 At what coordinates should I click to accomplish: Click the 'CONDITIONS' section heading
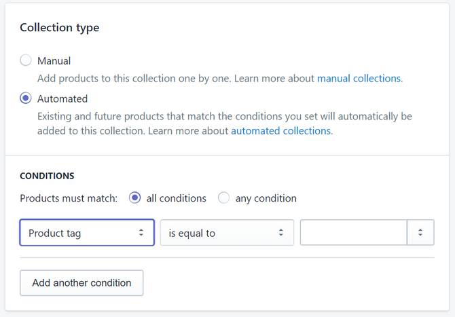[47, 176]
